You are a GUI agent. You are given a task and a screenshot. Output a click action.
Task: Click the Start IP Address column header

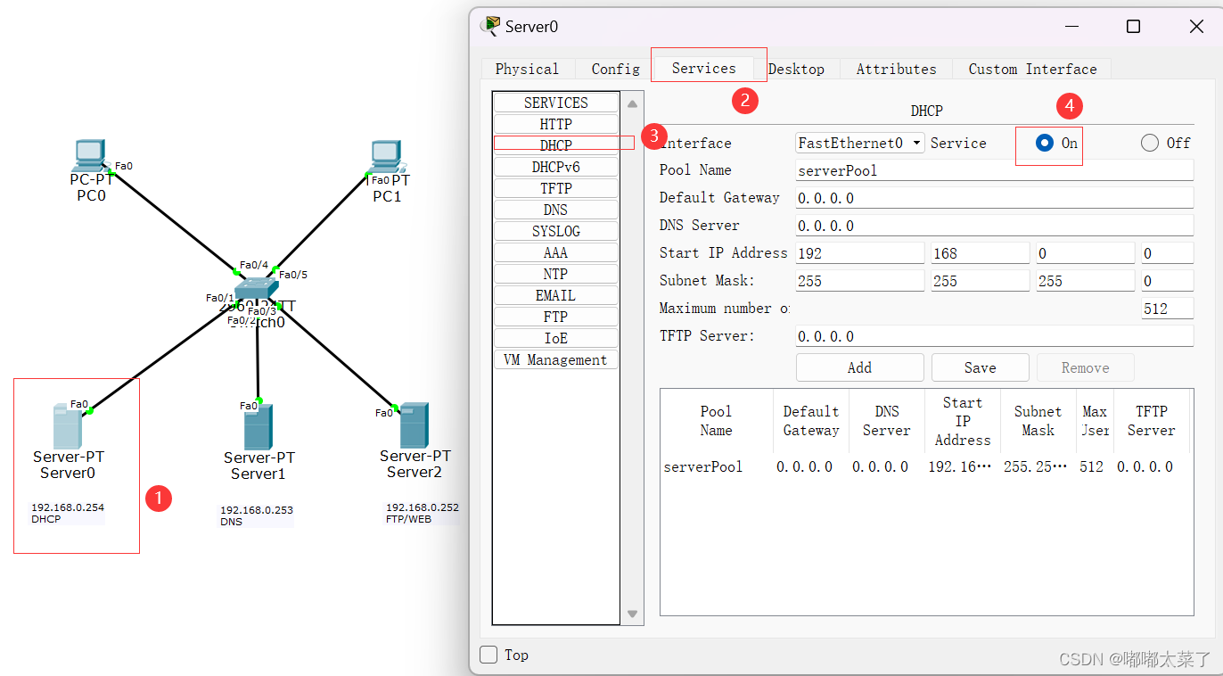pyautogui.click(x=963, y=421)
